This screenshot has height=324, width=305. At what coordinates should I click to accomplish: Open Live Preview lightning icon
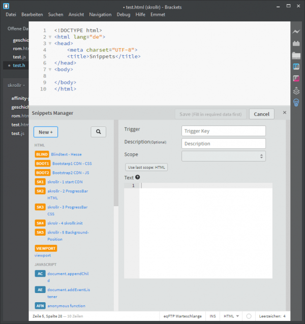pos(296,31)
